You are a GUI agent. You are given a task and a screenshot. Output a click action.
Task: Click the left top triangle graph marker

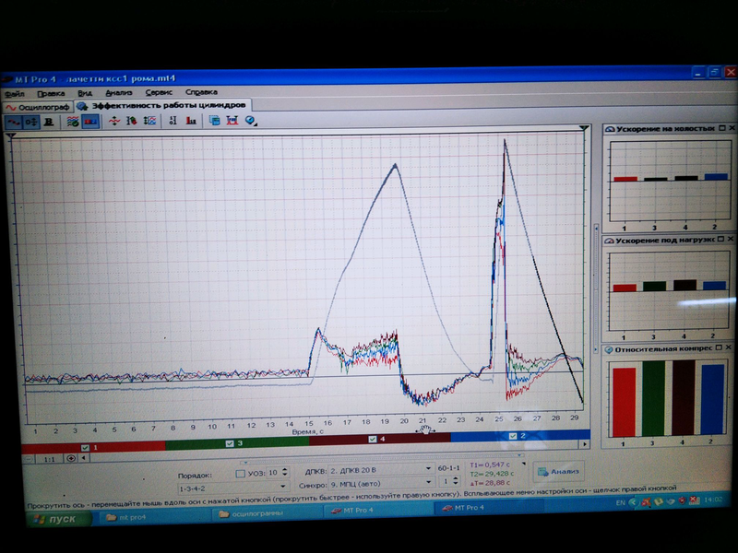click(11, 135)
